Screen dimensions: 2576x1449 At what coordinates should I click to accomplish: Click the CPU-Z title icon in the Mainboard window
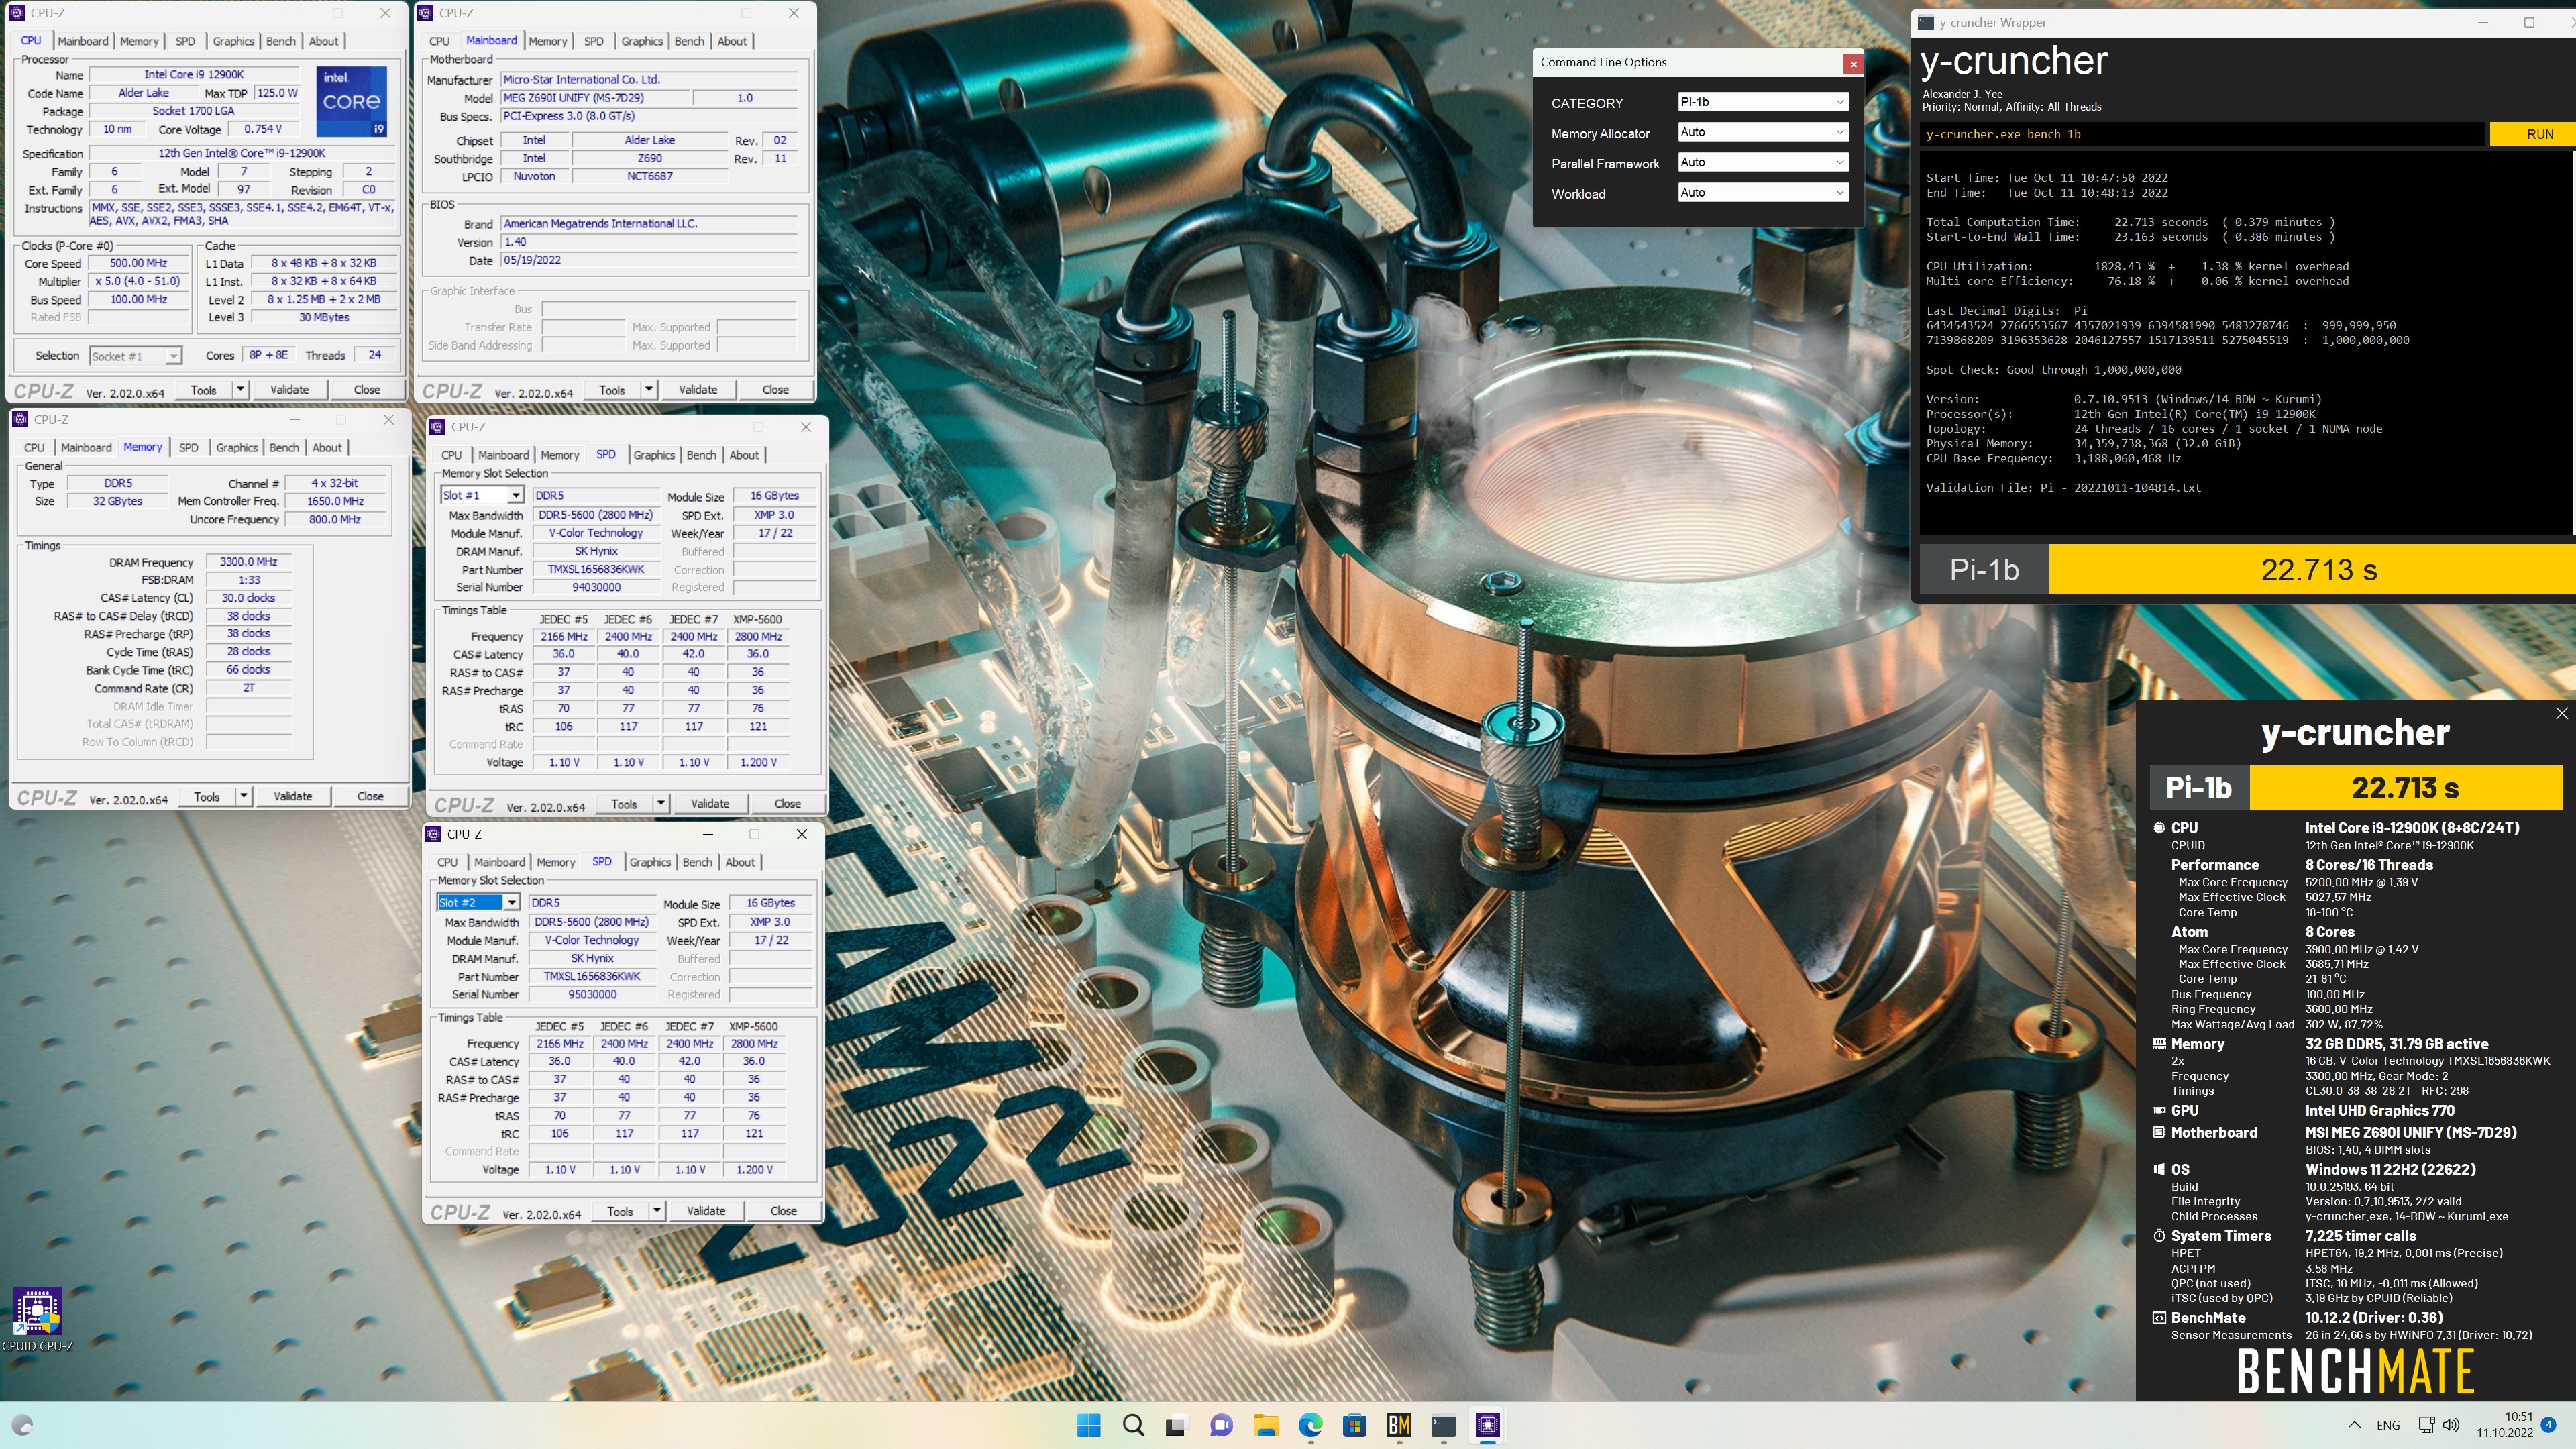[426, 13]
